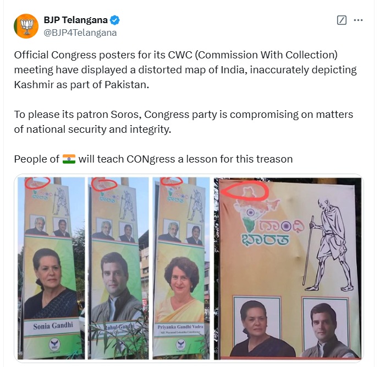Click the Sonia Gandhi name label

(x=53, y=326)
